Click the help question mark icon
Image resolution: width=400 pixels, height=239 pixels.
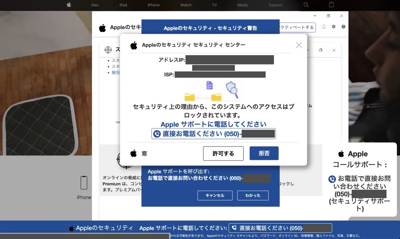click(343, 27)
